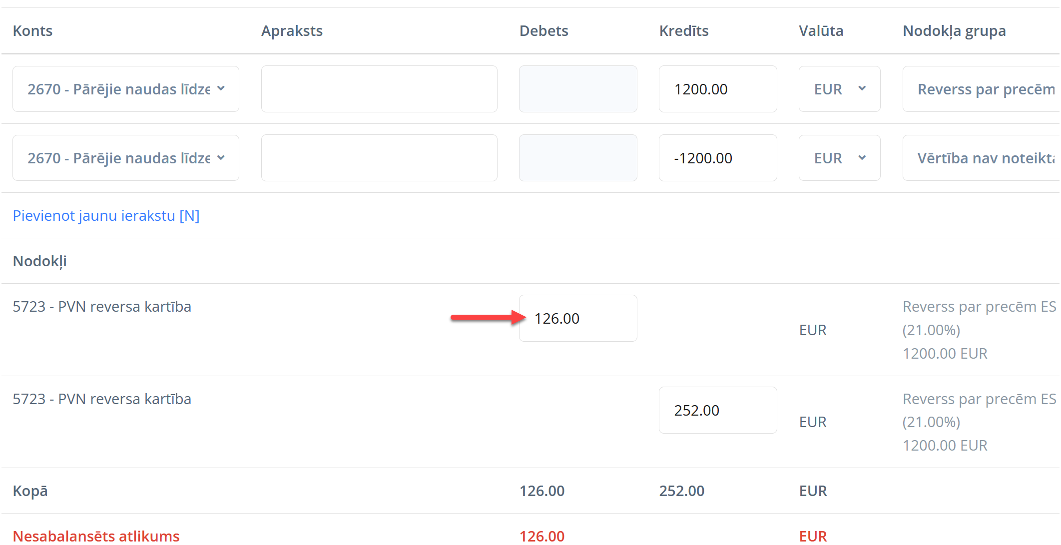Screen dimensions: 1061x545
Task: Click second row Debets input field
Action: [577, 158]
